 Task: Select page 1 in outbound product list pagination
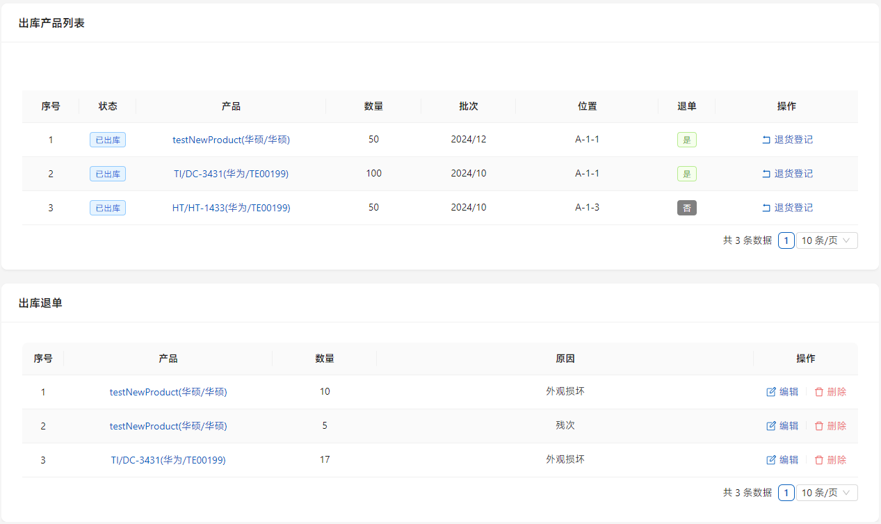(x=786, y=240)
